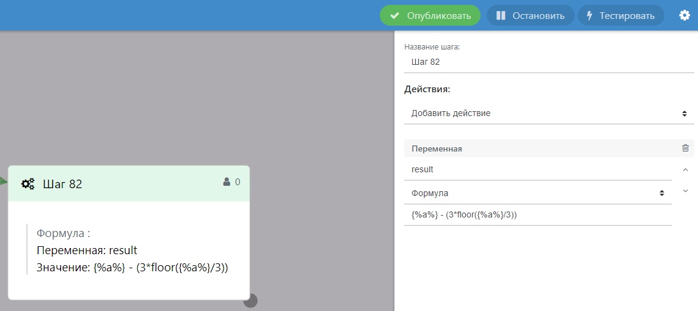Edit the formula expression input field
The width and height of the screenshot is (698, 311).
pos(537,214)
